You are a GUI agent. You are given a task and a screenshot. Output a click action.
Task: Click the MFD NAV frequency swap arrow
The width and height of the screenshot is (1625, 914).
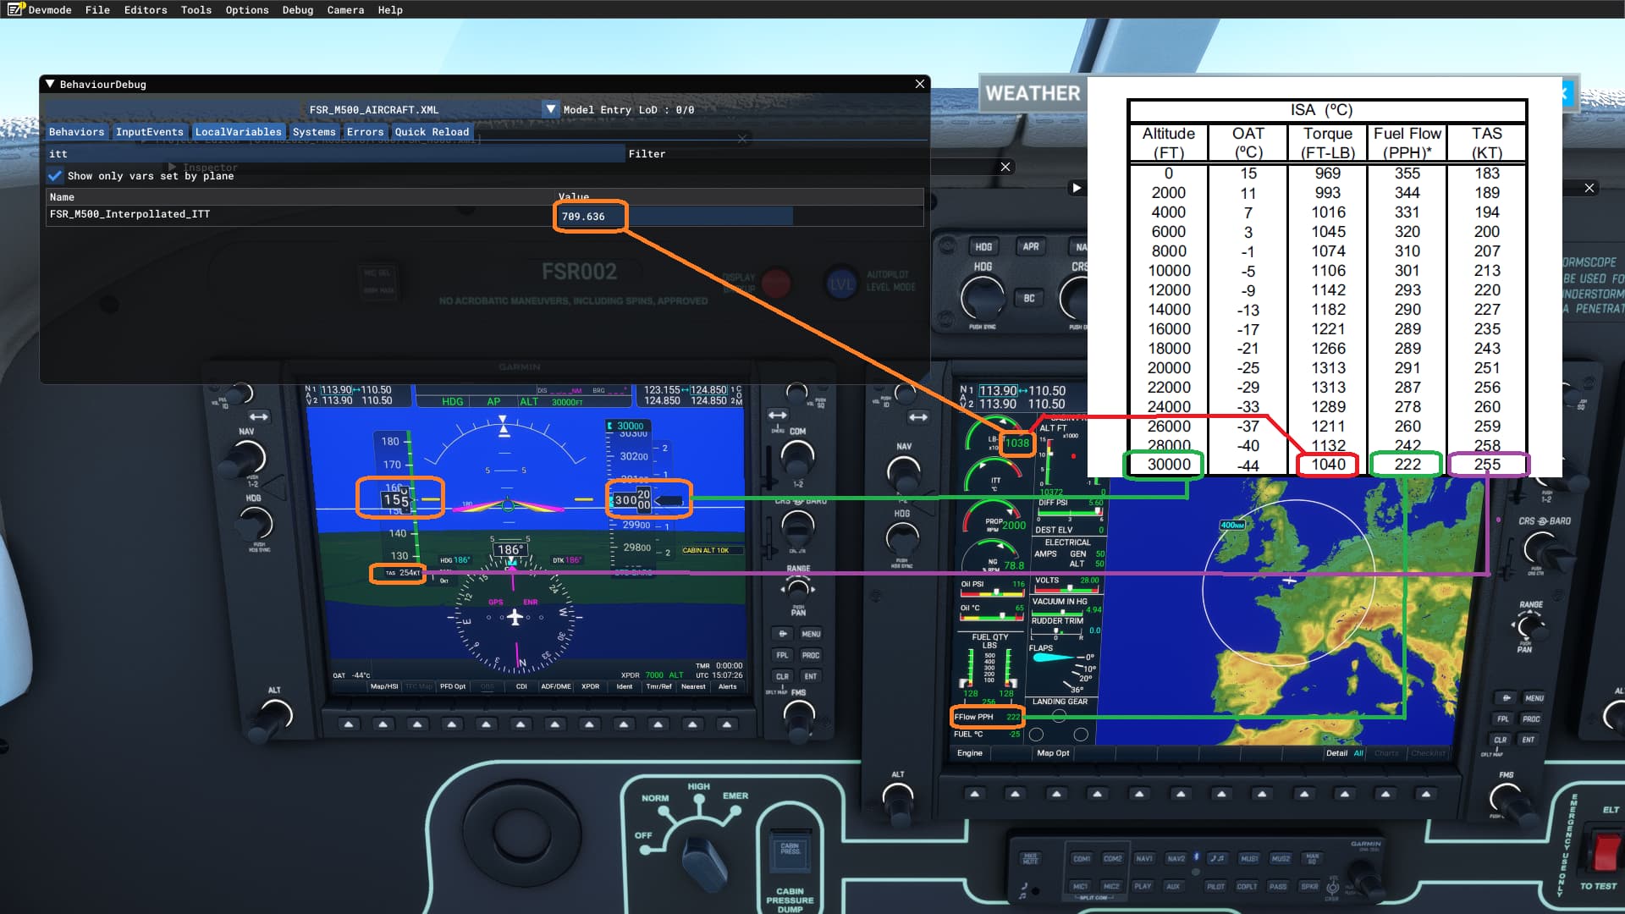coord(917,417)
